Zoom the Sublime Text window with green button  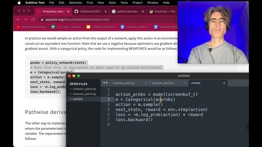tap(78, 76)
